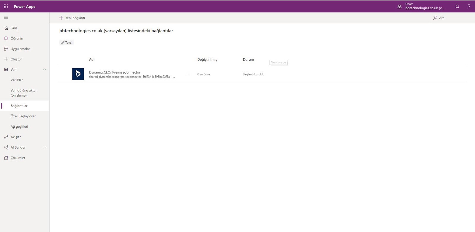Sort by the Durum column header
Viewport: 475px width, 232px height.
[x=248, y=59]
